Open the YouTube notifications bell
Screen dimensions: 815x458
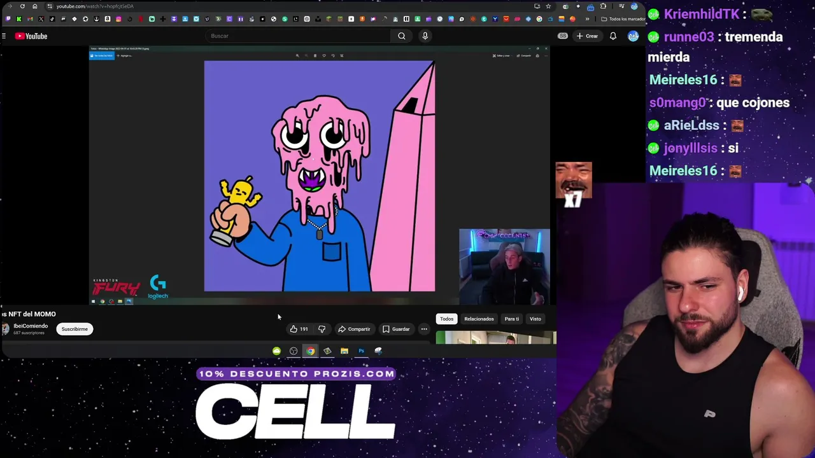[x=613, y=36]
